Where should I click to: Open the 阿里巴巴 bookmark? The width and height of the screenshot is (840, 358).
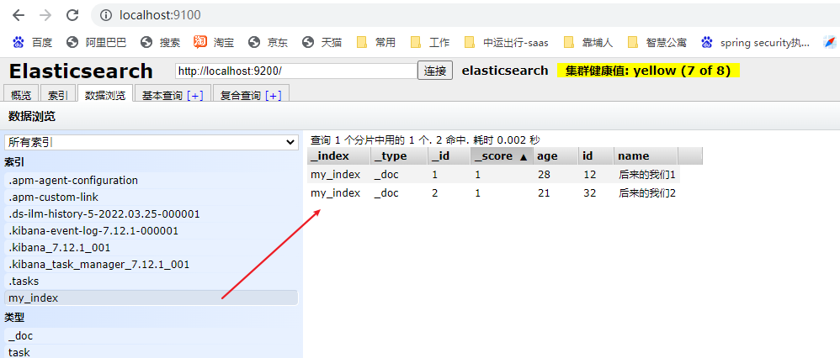click(97, 42)
